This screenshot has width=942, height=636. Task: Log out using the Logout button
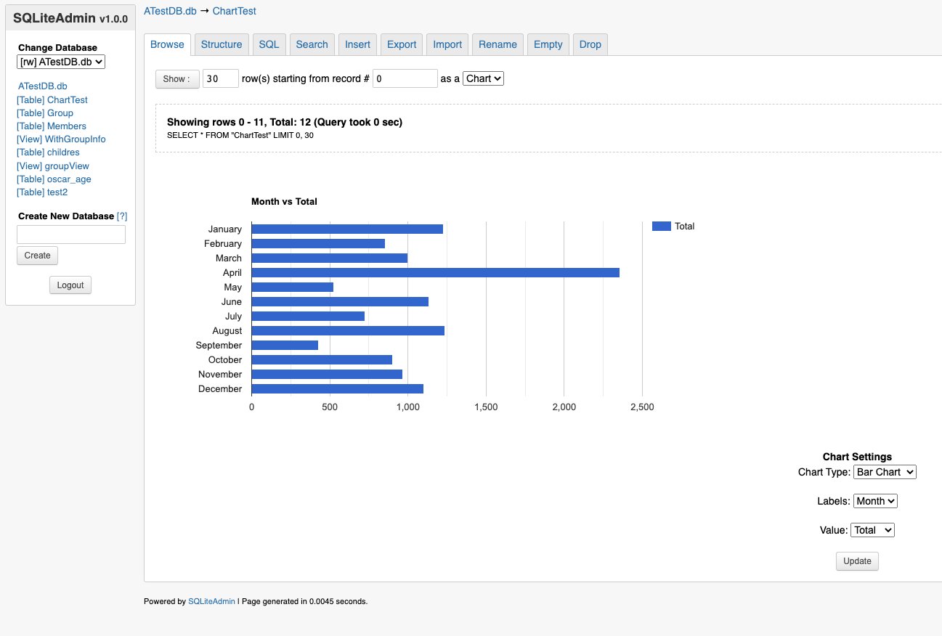[70, 285]
